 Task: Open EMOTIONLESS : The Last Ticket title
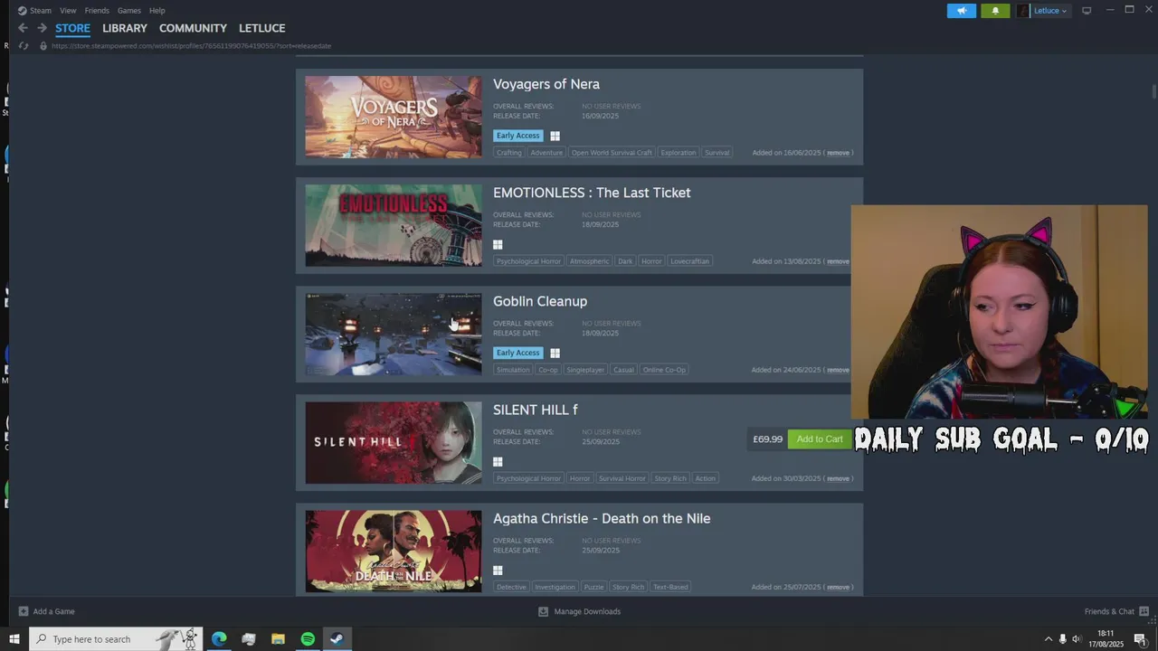pyautogui.click(x=592, y=193)
